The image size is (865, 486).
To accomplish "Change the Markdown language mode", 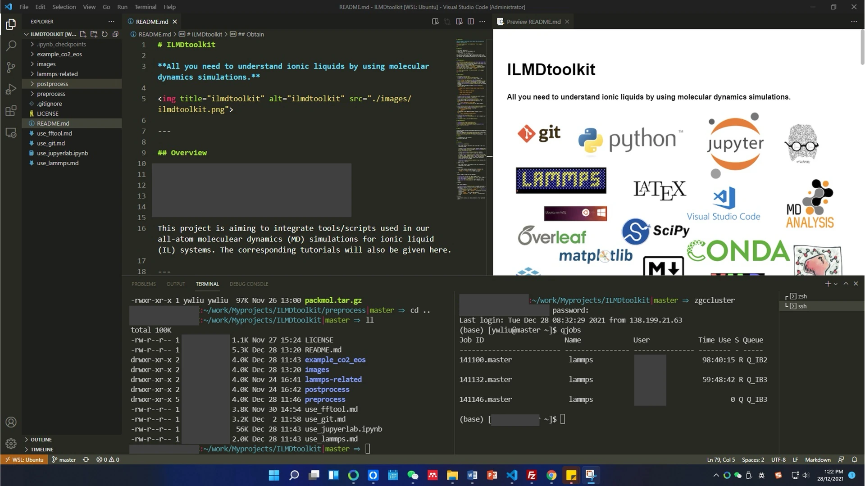I will pos(818,460).
